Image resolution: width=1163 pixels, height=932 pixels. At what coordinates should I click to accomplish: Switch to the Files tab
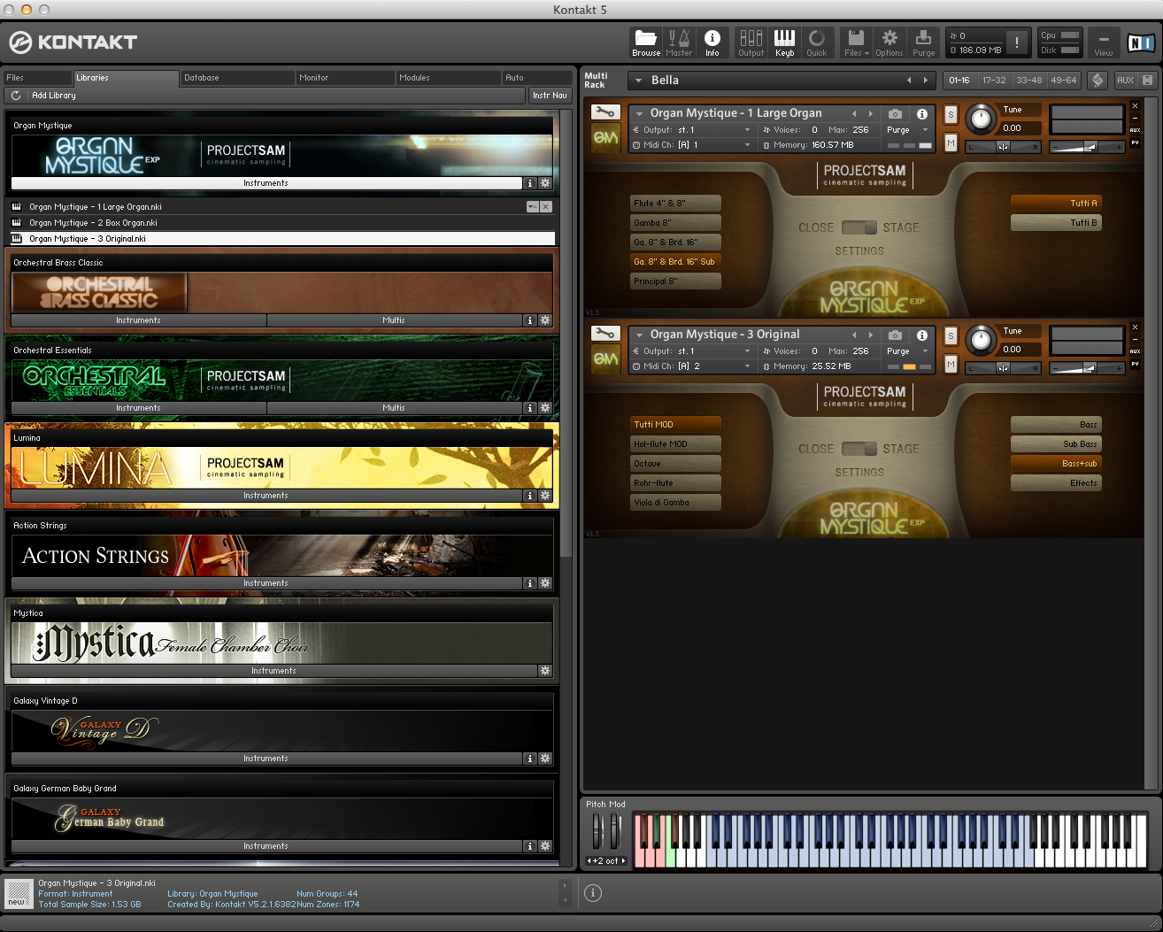[36, 78]
